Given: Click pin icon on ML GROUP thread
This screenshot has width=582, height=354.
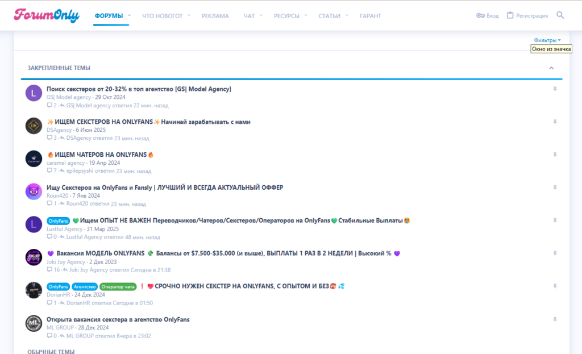Looking at the screenshot, I should coord(555,319).
